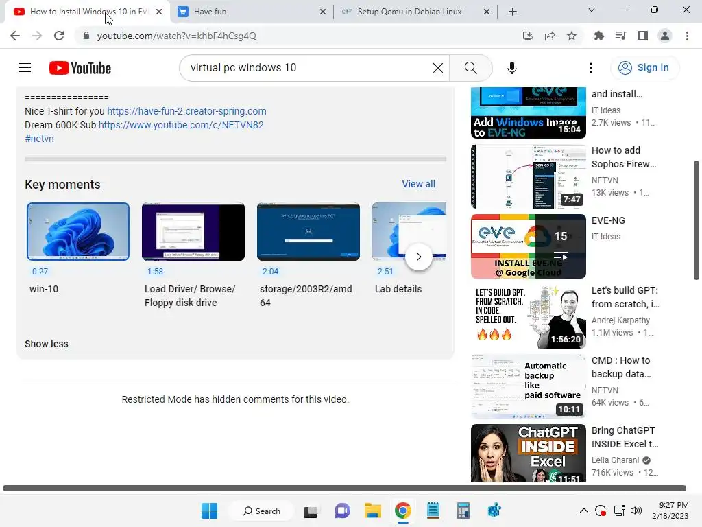
Task: View site information via lock icon
Action: (x=86, y=36)
